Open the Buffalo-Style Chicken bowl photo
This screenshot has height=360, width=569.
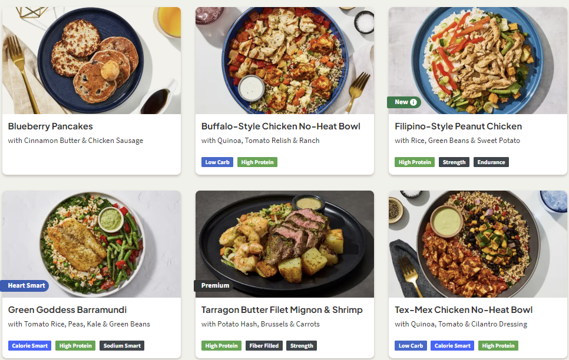pos(284,61)
